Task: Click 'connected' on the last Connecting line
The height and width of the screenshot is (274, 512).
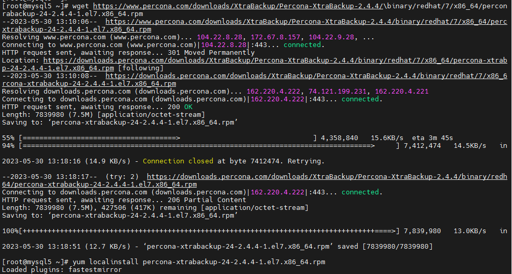Action: click(x=360, y=192)
